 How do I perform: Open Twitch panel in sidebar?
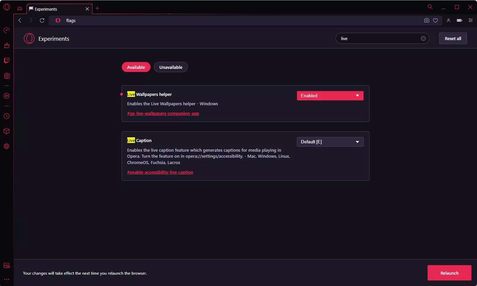tap(6, 60)
